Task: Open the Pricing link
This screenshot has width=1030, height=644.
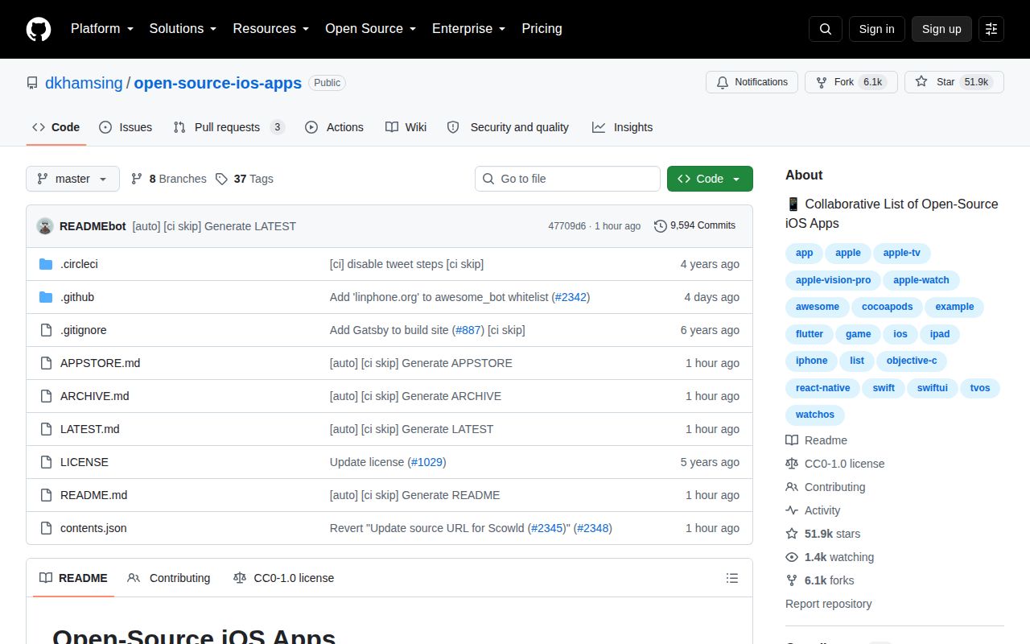Action: click(x=542, y=29)
